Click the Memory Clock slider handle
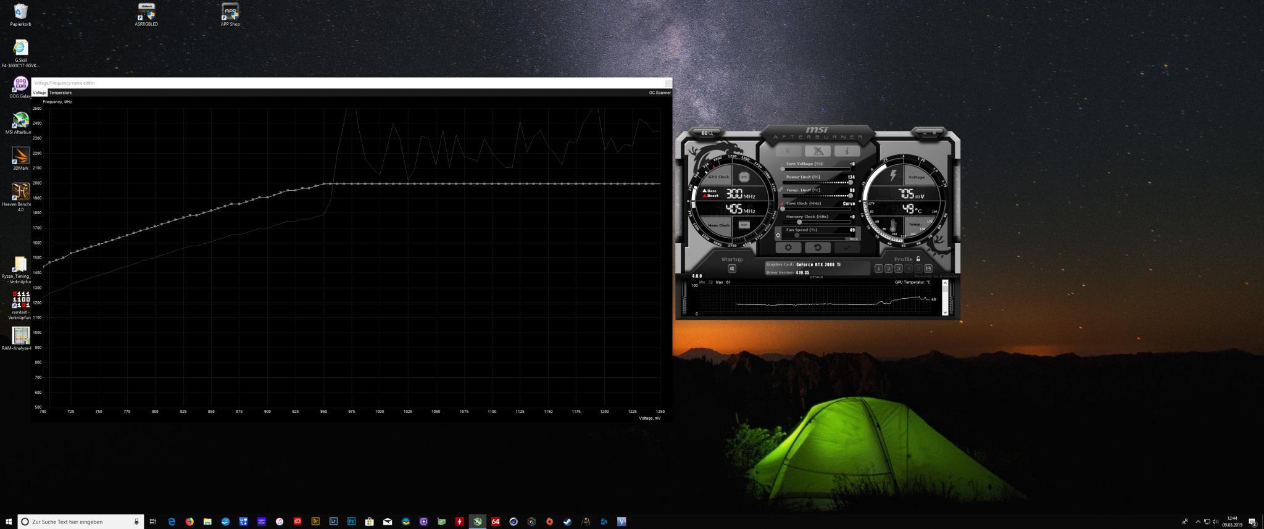The image size is (1264, 529). (799, 222)
